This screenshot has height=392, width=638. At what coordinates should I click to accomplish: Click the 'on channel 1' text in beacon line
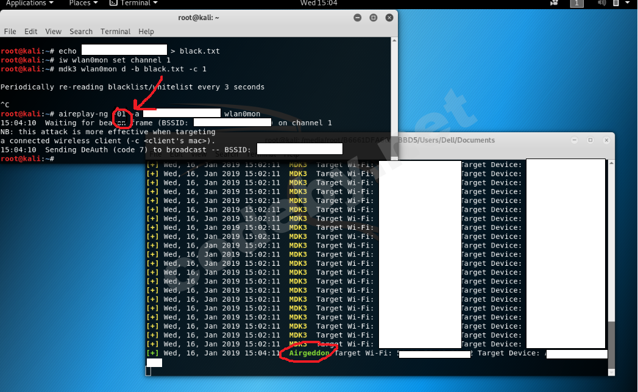click(305, 123)
